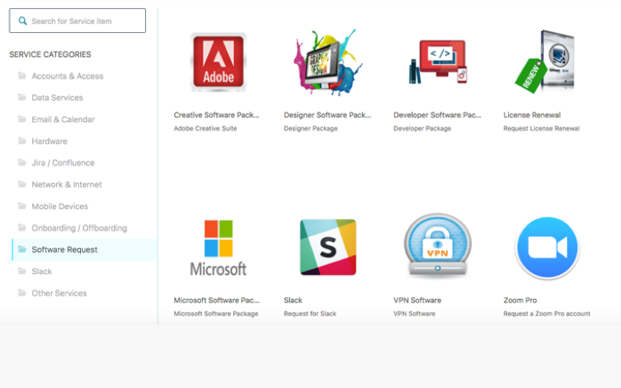Expand the Hardware category folder
Screen dimensions: 621x388
[x=22, y=141]
